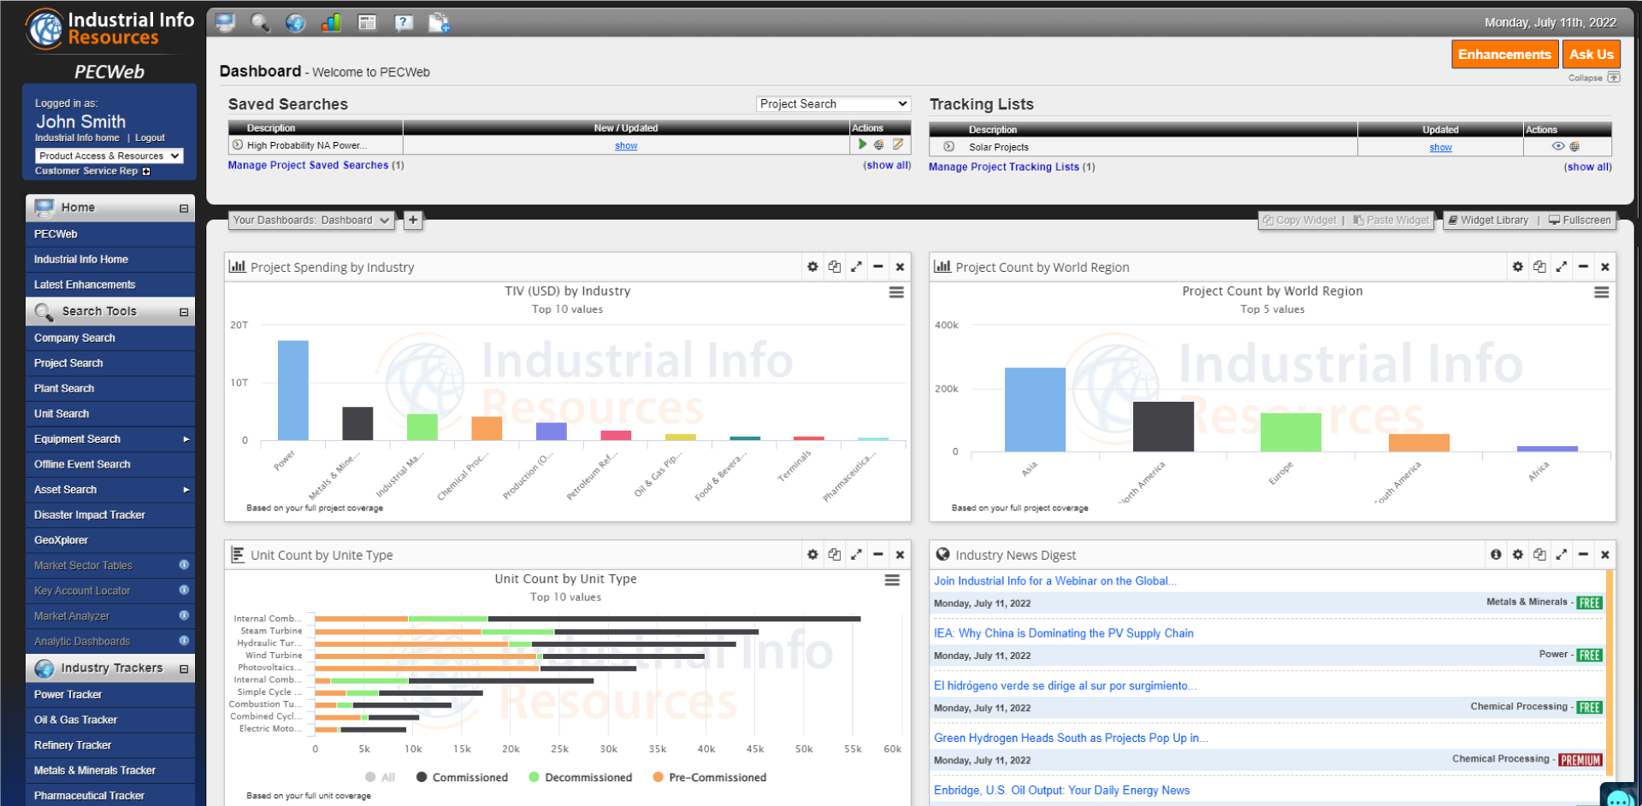
Task: Open Manage Project Tracking Lists link
Action: (1004, 167)
